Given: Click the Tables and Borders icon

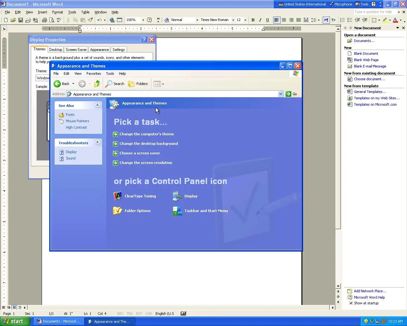Looking at the screenshot, I should 120,20.
